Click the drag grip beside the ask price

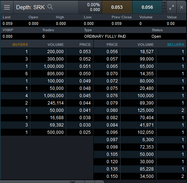[x=164, y=7]
